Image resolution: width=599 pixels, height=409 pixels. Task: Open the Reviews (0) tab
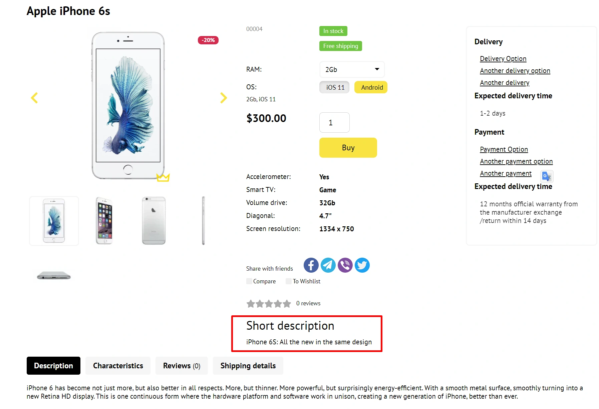coord(182,366)
